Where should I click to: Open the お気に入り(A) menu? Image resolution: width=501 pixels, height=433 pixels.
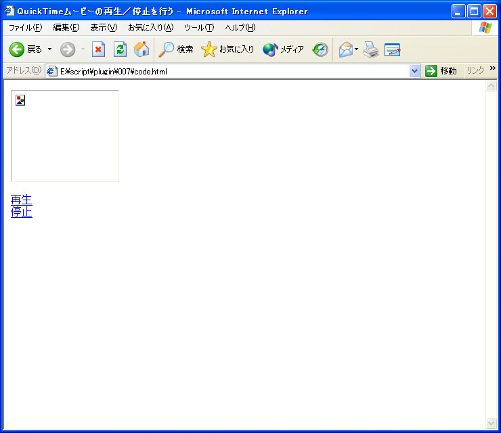150,28
